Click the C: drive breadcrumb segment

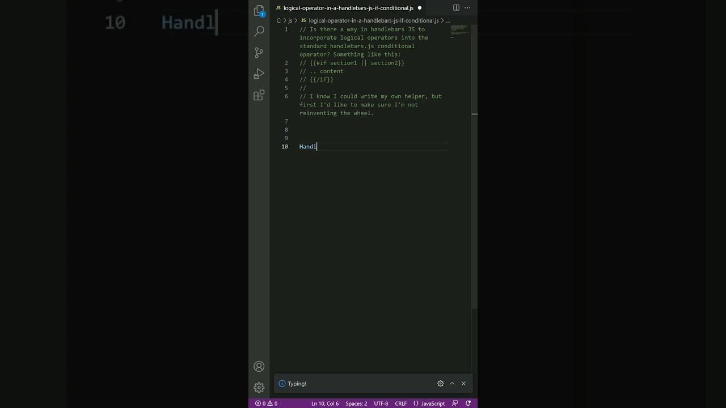(x=278, y=20)
